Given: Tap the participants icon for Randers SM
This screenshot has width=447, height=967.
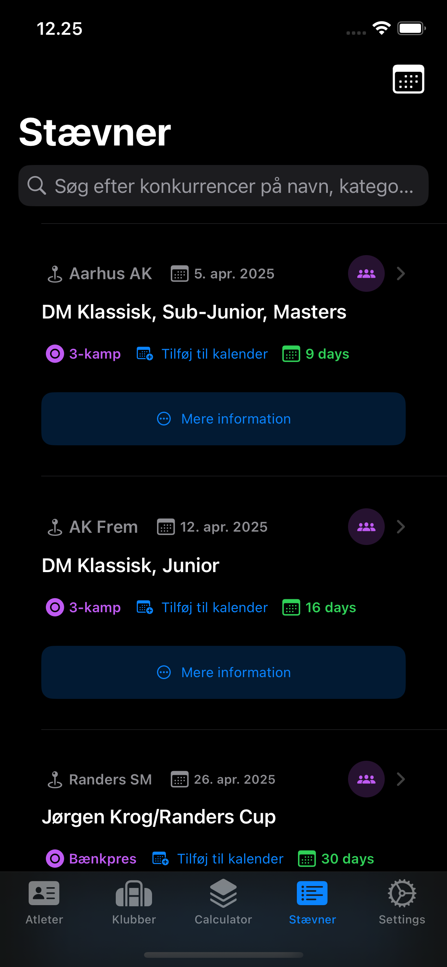Looking at the screenshot, I should tap(366, 779).
